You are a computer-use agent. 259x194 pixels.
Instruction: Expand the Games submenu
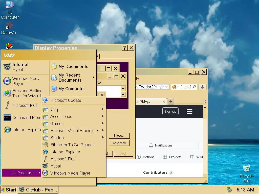[74, 124]
